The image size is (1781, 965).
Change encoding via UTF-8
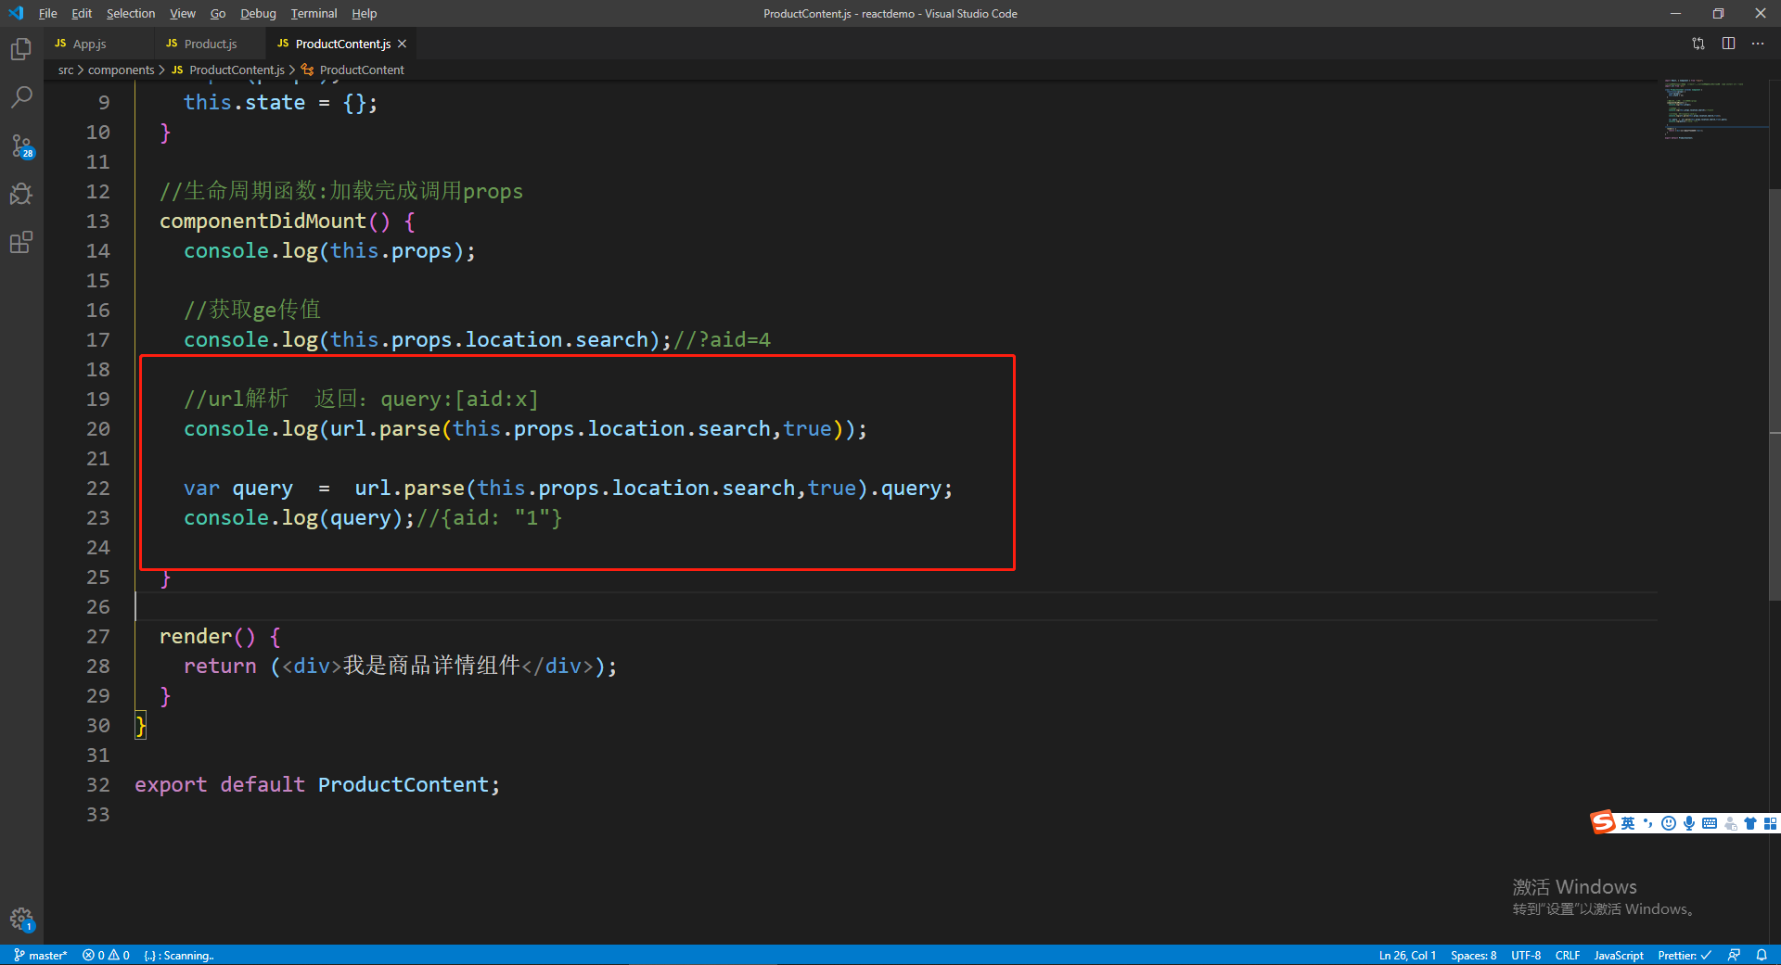pyautogui.click(x=1526, y=955)
